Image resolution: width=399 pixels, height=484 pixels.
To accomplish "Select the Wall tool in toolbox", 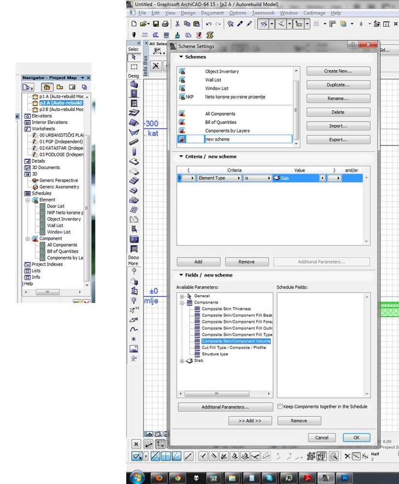I will (134, 84).
